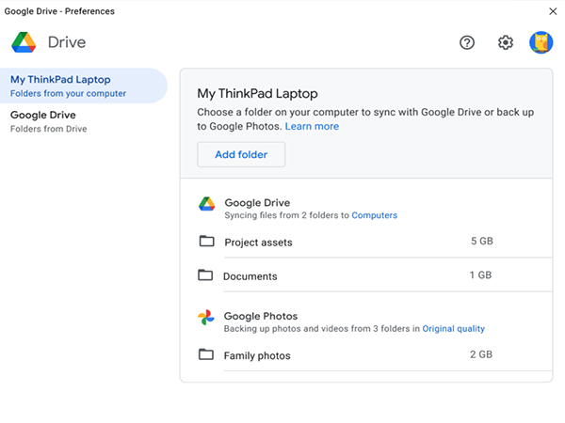Viewport: 565px width, 423px height.
Task: Open the help question mark icon
Action: click(x=467, y=43)
